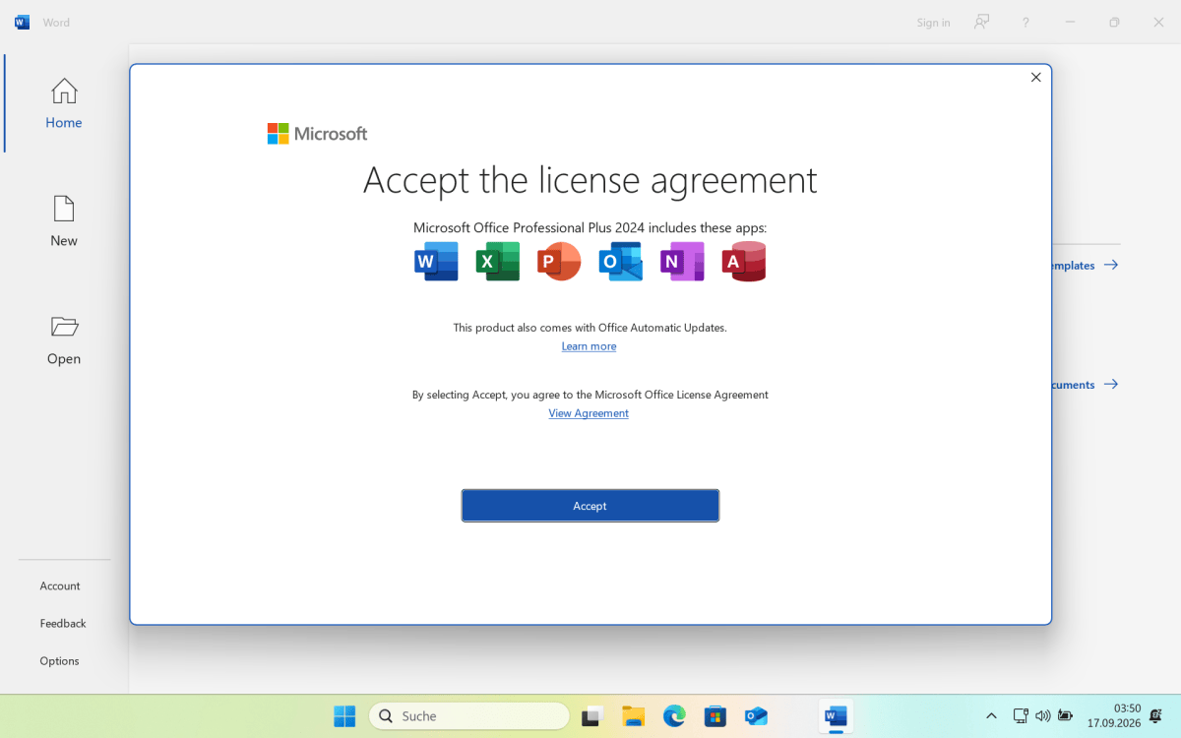This screenshot has height=738, width=1181.
Task: Click the Access app icon
Action: point(744,262)
